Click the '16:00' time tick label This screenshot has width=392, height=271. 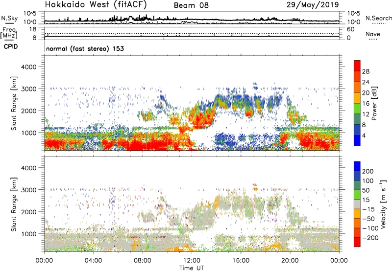coord(241,261)
